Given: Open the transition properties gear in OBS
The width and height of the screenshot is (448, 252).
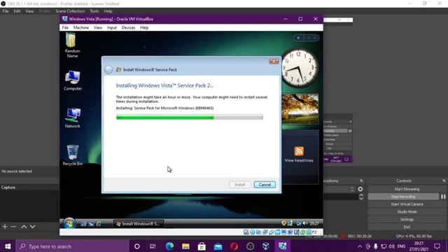Looking at the screenshot, I should click(x=360, y=189).
